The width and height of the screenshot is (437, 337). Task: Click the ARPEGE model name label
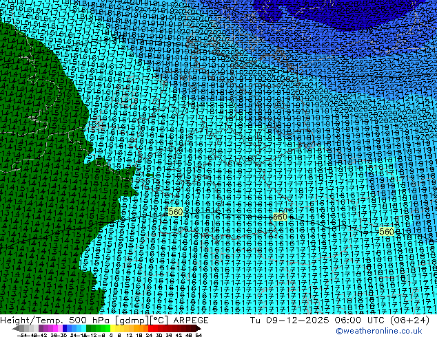click(191, 320)
